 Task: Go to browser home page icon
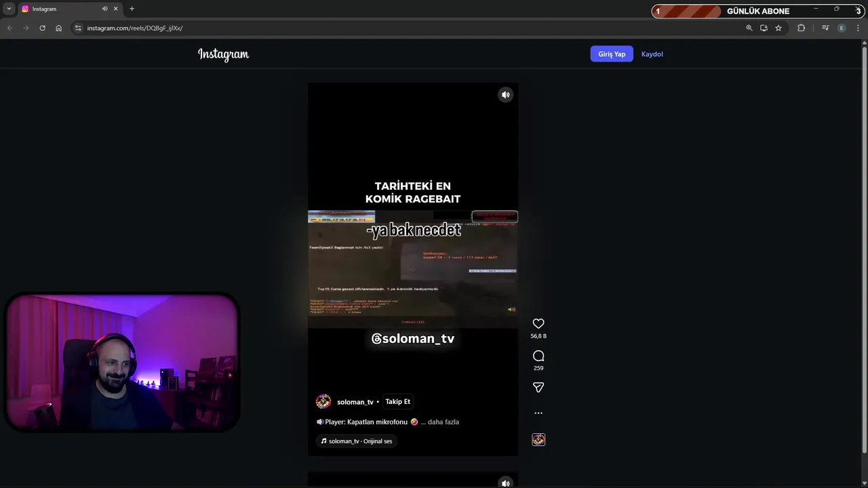[x=58, y=28]
